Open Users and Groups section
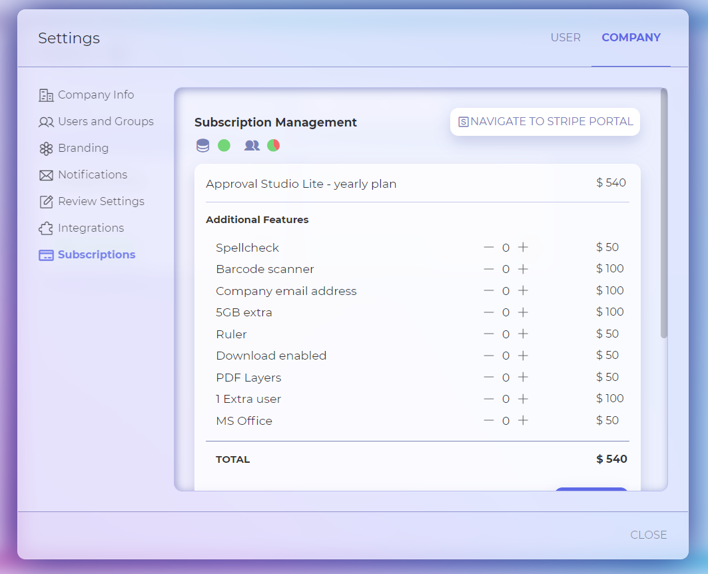 tap(96, 121)
